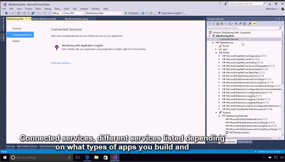Open the Build menu
The height and width of the screenshot is (162, 285).
[38, 9]
